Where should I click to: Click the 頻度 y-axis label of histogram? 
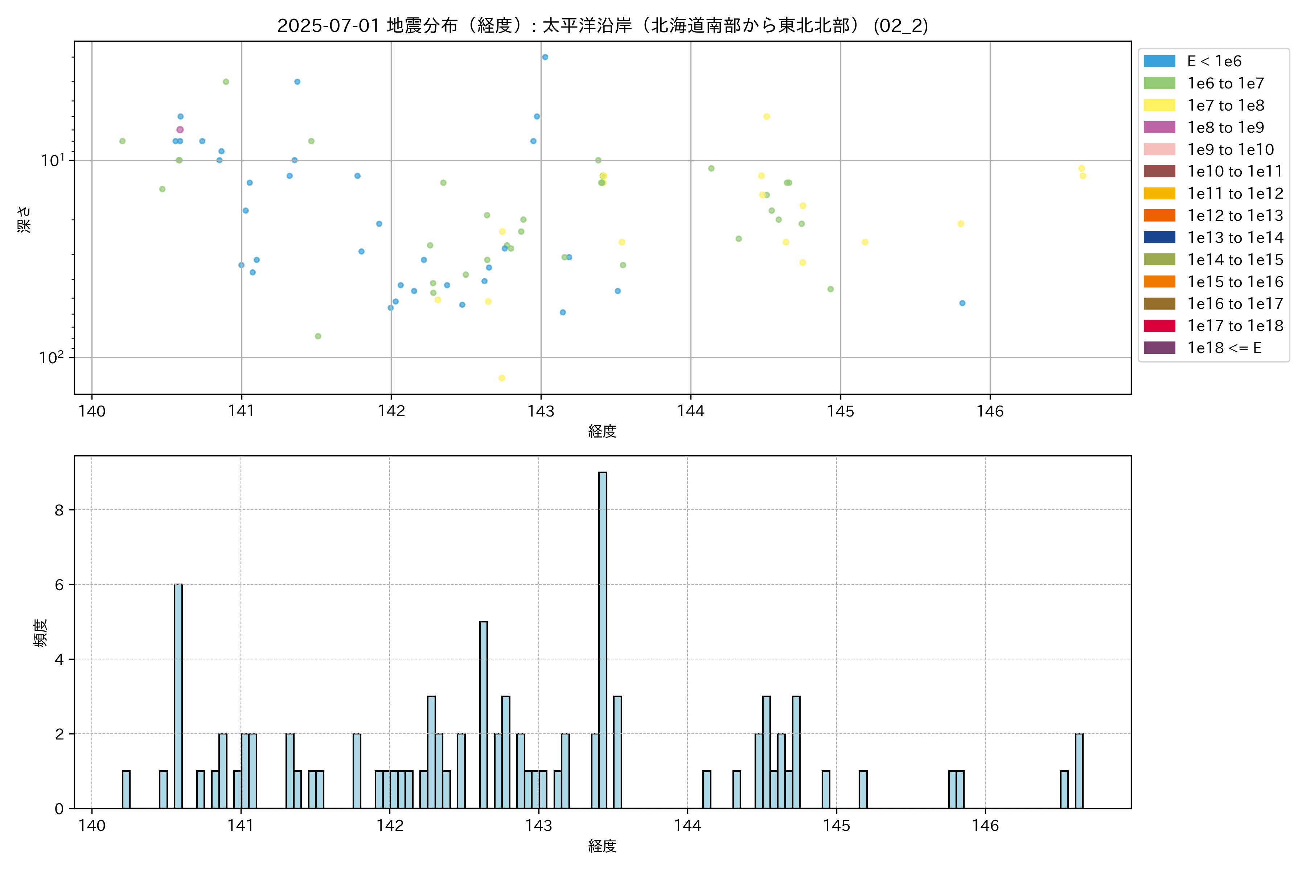coord(41,633)
